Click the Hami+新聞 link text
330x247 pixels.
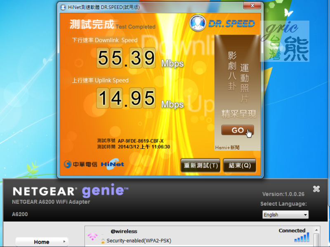[x=227, y=148]
